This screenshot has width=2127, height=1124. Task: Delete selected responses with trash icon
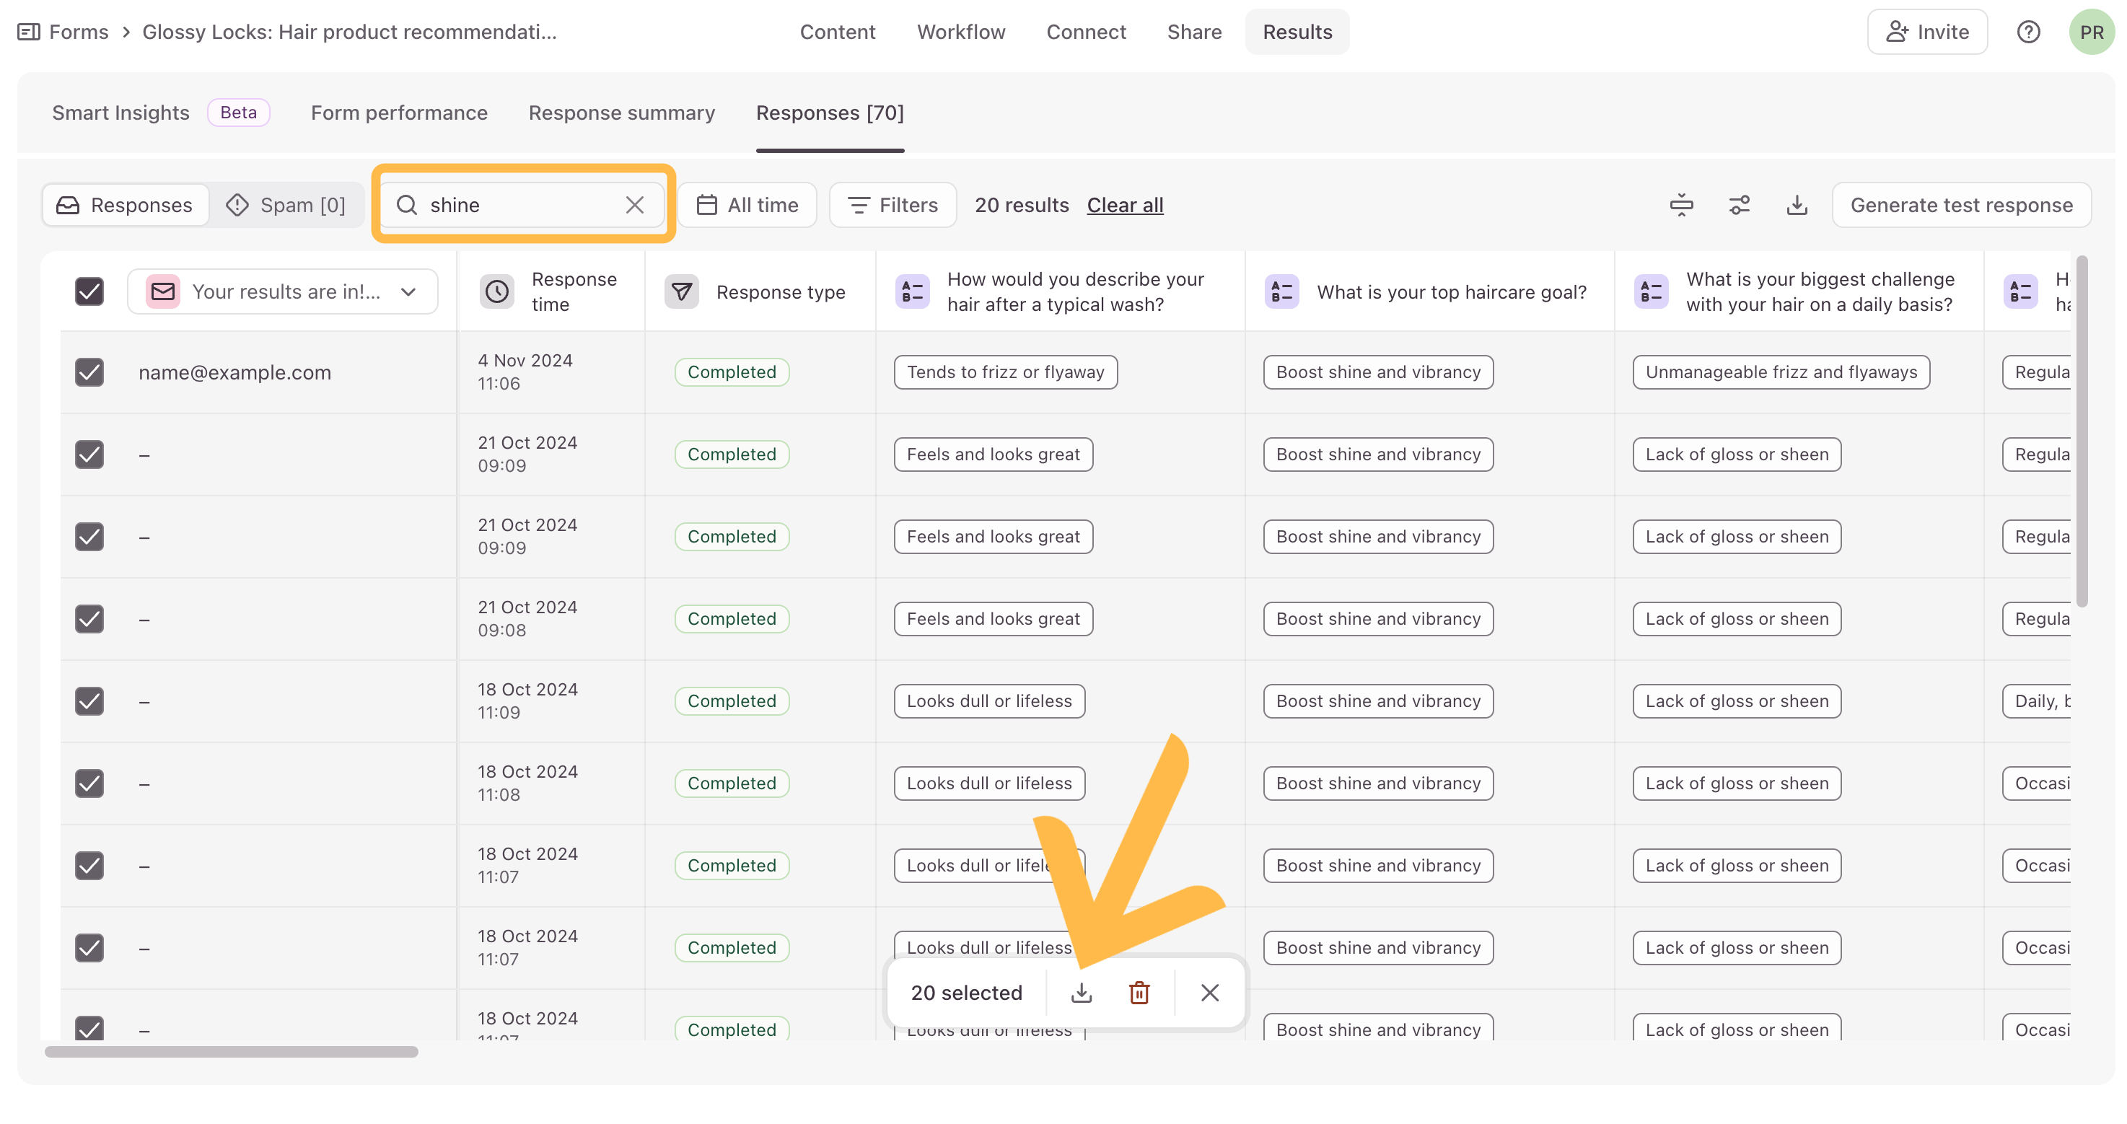click(1139, 993)
